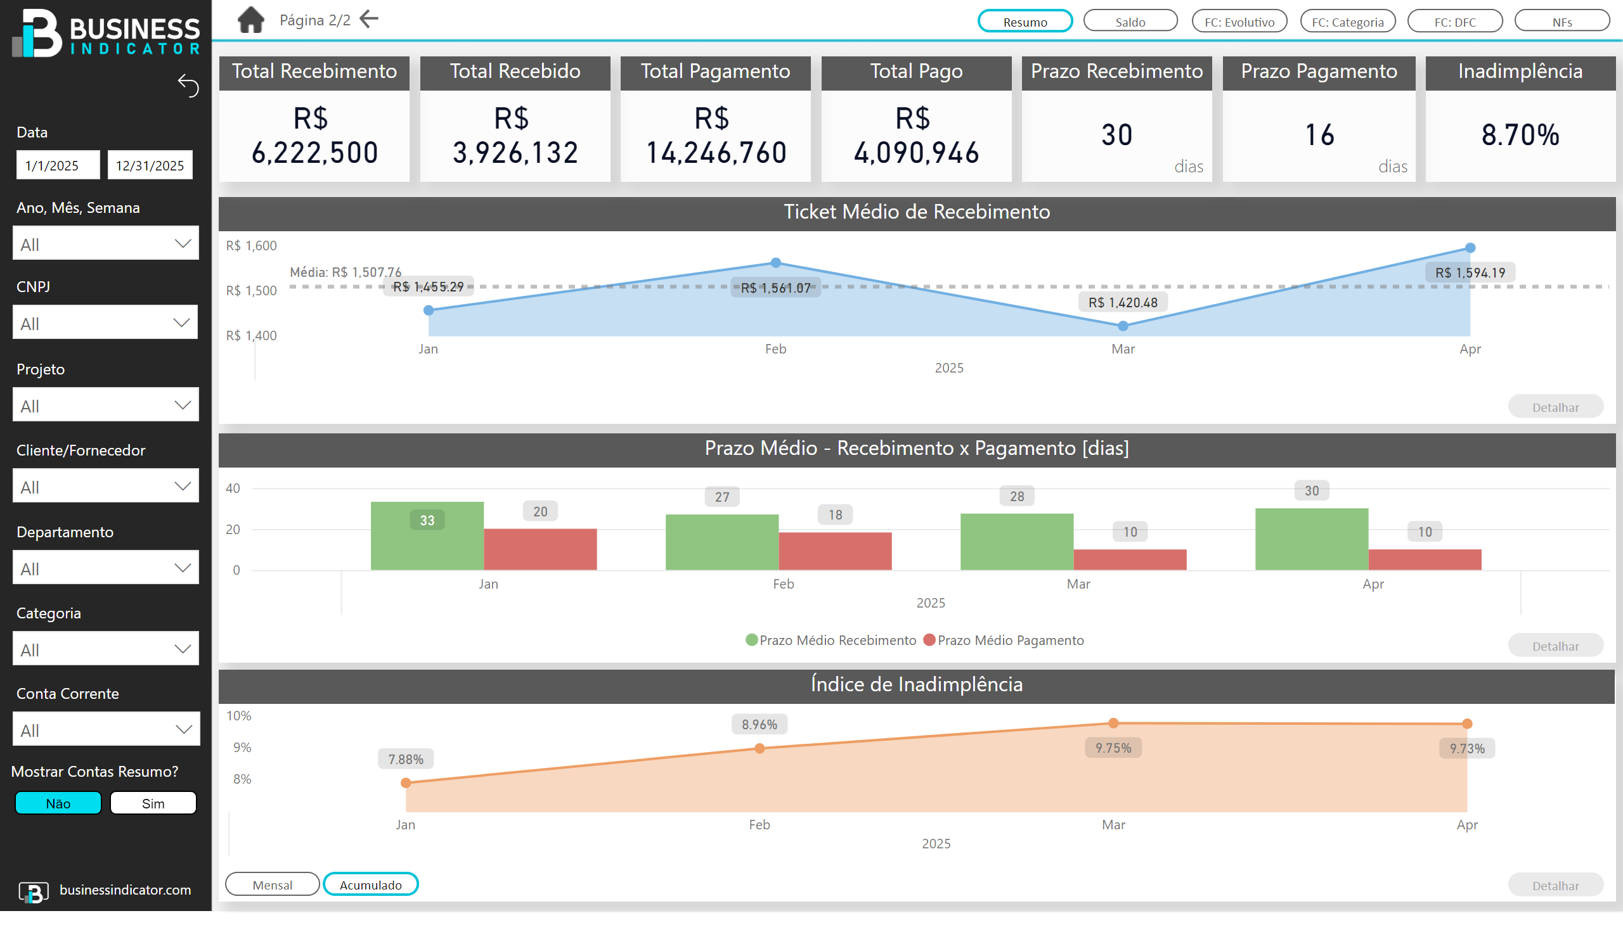1623x925 pixels.
Task: Select Sim for Mostrar Contas Resumo
Action: tap(153, 803)
